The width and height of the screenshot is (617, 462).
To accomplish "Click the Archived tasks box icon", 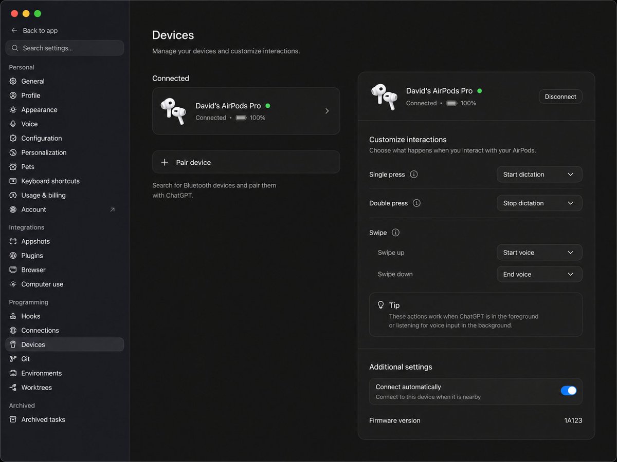I will (13, 419).
